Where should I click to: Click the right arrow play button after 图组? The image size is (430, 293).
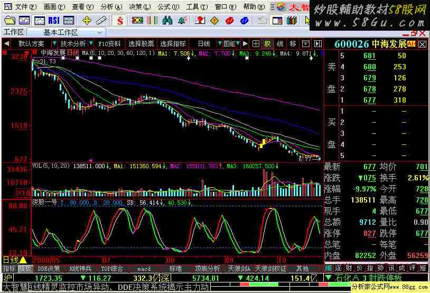pos(245,43)
